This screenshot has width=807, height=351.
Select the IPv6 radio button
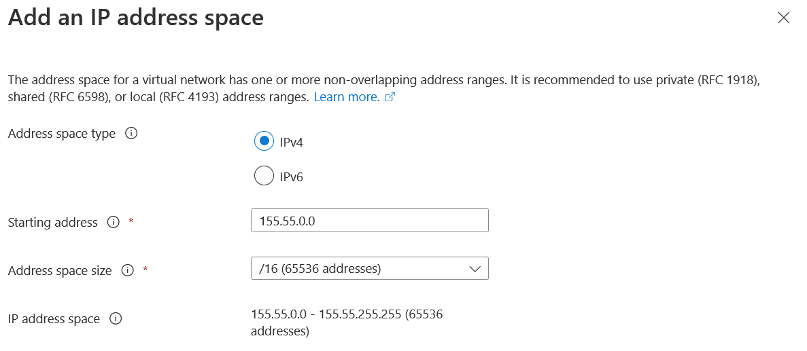(x=263, y=177)
